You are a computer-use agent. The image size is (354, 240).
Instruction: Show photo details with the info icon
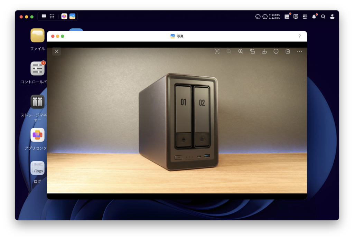276,51
